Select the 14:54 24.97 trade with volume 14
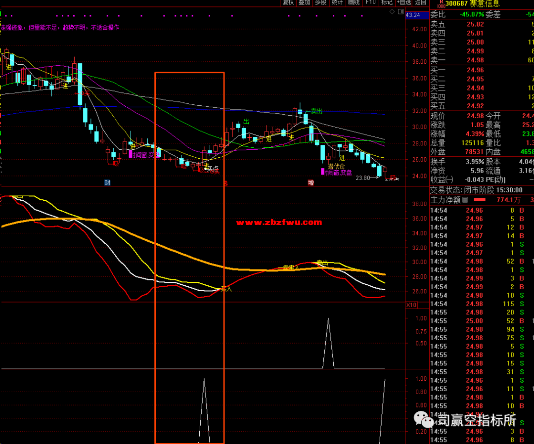Viewport: 534px width, 444px height. tap(482, 236)
